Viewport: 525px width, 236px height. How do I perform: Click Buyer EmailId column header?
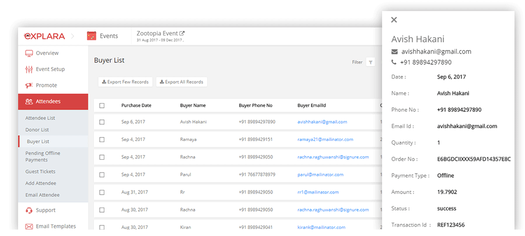point(311,105)
